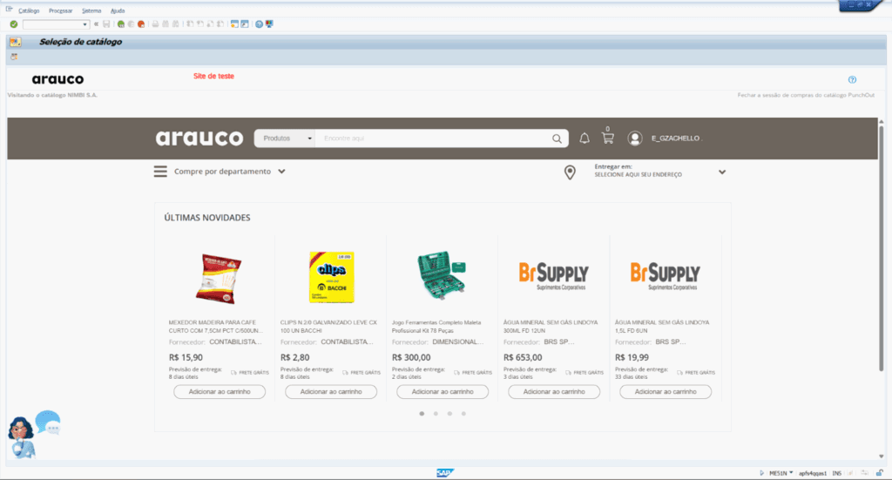Open the shopping cart icon
This screenshot has height=480, width=892.
tap(607, 139)
